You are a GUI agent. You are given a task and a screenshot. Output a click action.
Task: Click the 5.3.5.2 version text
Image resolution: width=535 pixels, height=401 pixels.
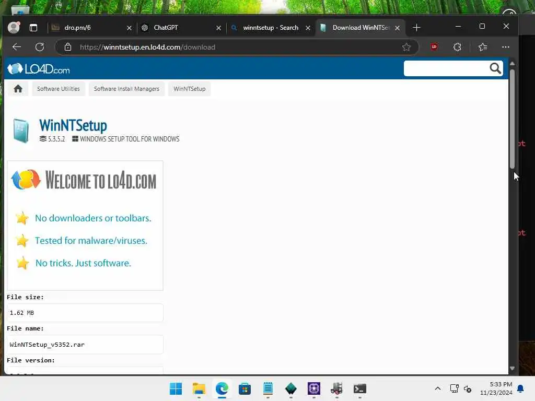click(56, 139)
